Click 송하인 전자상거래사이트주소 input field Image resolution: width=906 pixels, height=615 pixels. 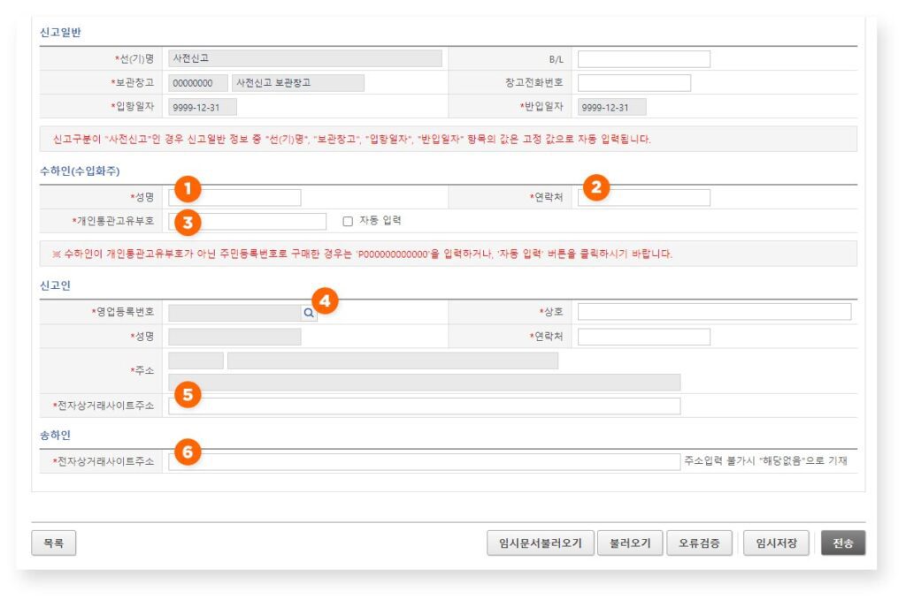coord(424,461)
